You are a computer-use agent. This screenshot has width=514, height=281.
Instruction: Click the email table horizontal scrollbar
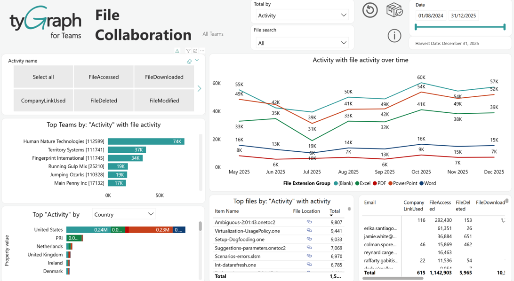click(x=393, y=278)
